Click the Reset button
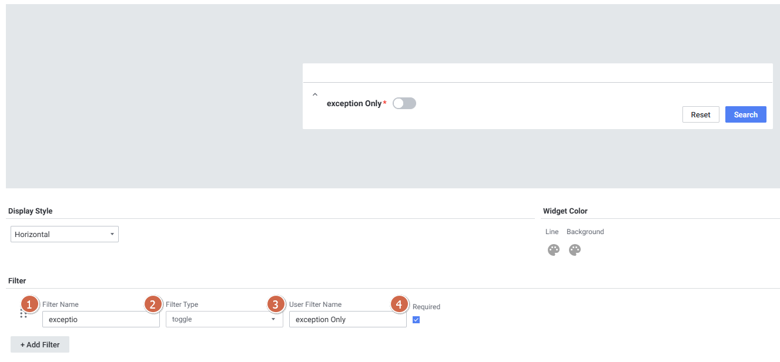The width and height of the screenshot is (780, 362). pyautogui.click(x=700, y=114)
